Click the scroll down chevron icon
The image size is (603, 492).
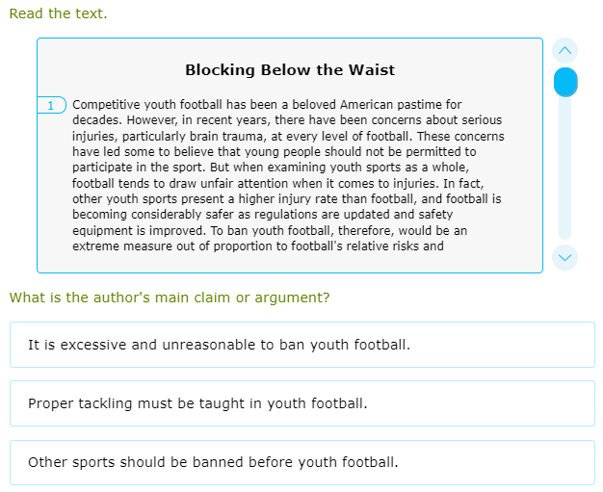[x=565, y=257]
